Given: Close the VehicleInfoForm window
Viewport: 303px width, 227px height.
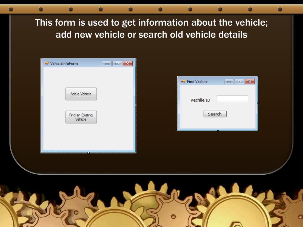Looking at the screenshot, I should point(128,64).
